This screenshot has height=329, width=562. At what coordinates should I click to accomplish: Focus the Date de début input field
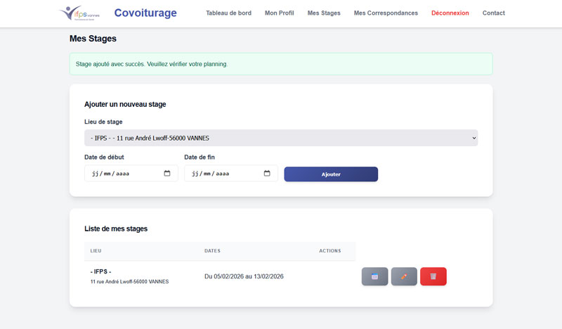point(119,174)
